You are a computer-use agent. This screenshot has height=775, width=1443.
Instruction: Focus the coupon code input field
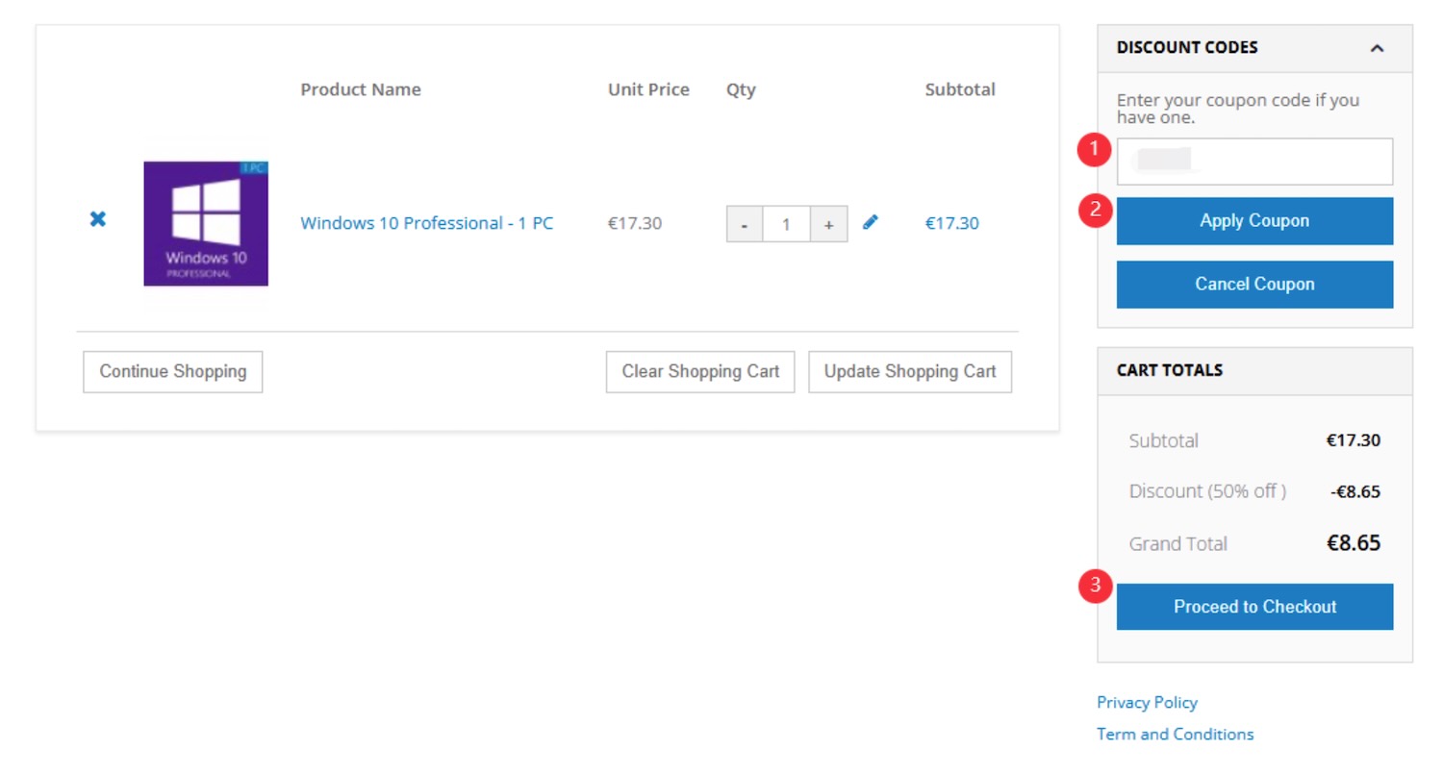1254,162
